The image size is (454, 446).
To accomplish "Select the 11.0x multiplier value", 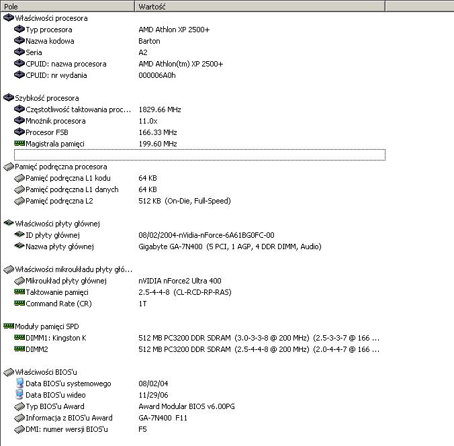I will pos(148,121).
